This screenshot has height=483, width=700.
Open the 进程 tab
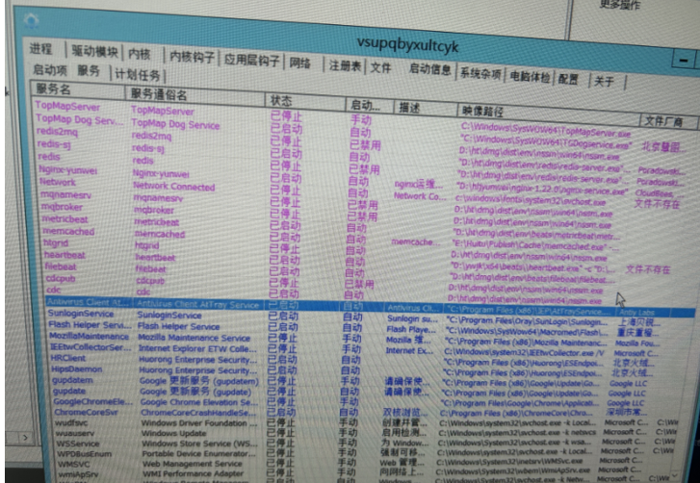[41, 49]
